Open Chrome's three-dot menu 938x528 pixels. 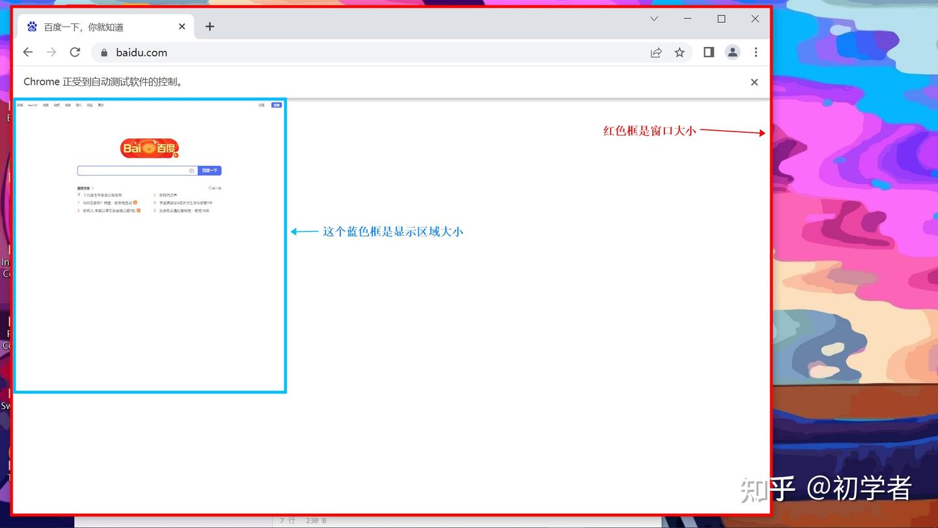tap(756, 52)
